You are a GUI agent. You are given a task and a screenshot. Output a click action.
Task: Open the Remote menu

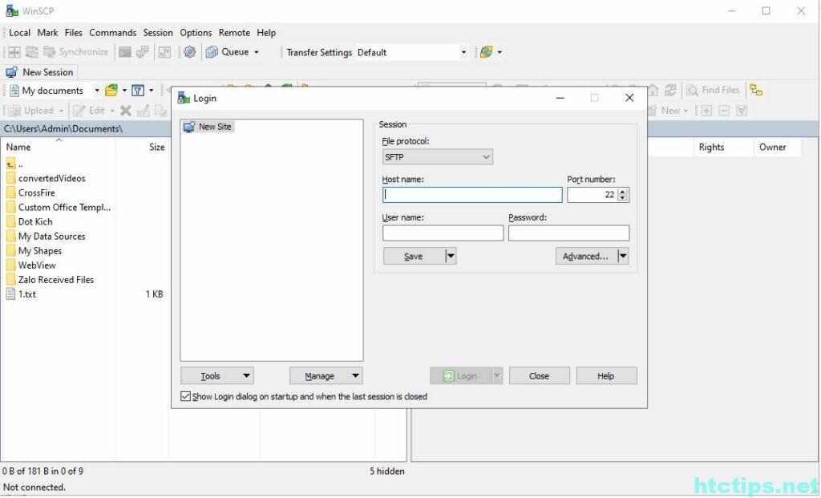coord(234,32)
